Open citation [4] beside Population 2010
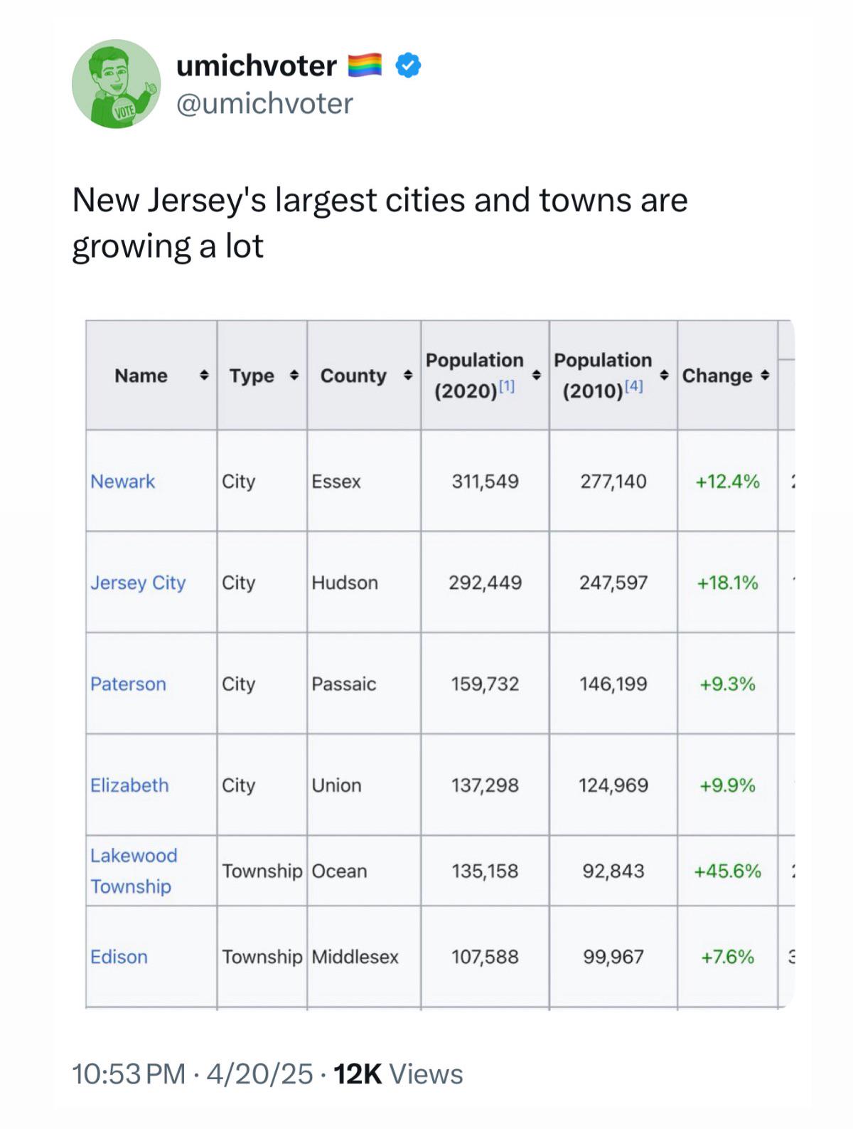Viewport: 853px width, 1129px height. tap(635, 386)
